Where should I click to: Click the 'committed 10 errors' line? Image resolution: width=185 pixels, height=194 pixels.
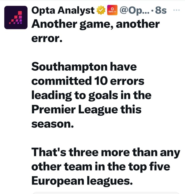88,81
